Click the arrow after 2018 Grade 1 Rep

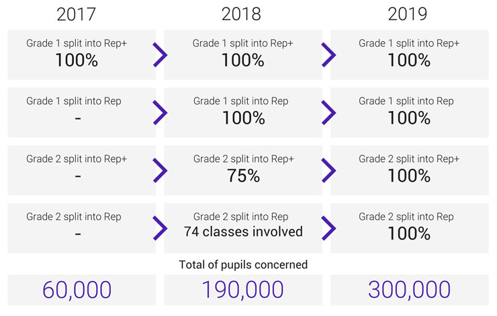[x=328, y=113]
